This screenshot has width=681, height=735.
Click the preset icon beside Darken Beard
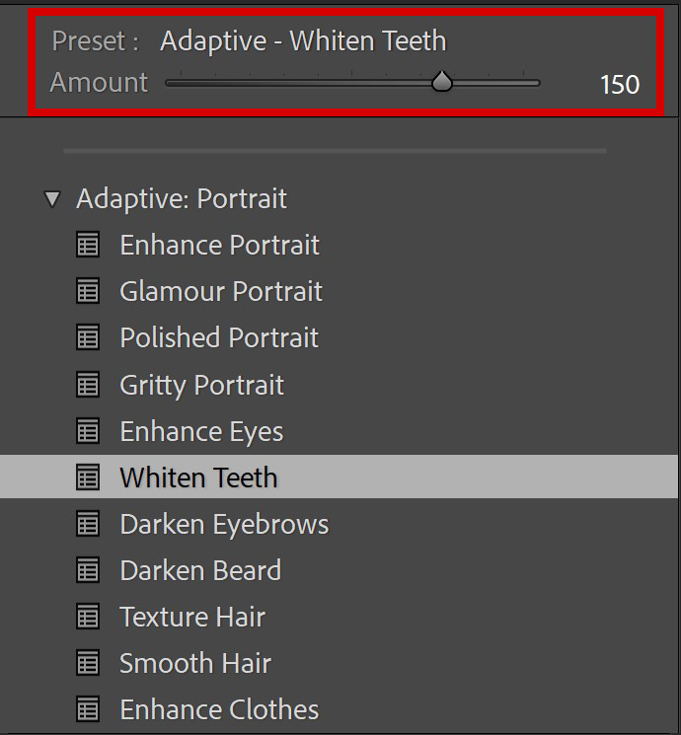point(88,570)
